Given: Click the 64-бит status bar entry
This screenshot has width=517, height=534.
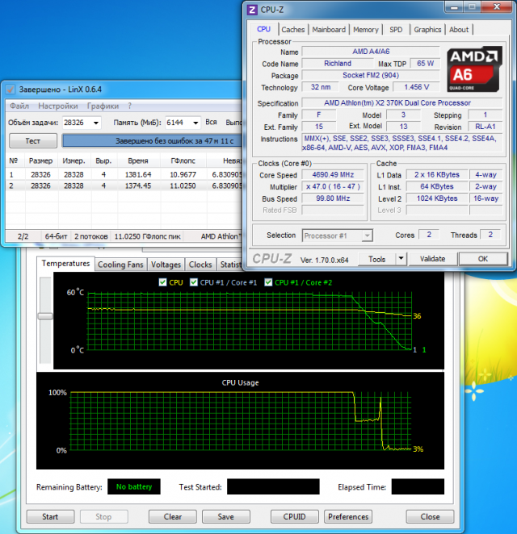Looking at the screenshot, I should coord(57,236).
